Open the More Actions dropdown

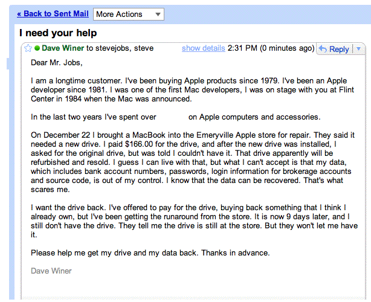[x=128, y=14]
